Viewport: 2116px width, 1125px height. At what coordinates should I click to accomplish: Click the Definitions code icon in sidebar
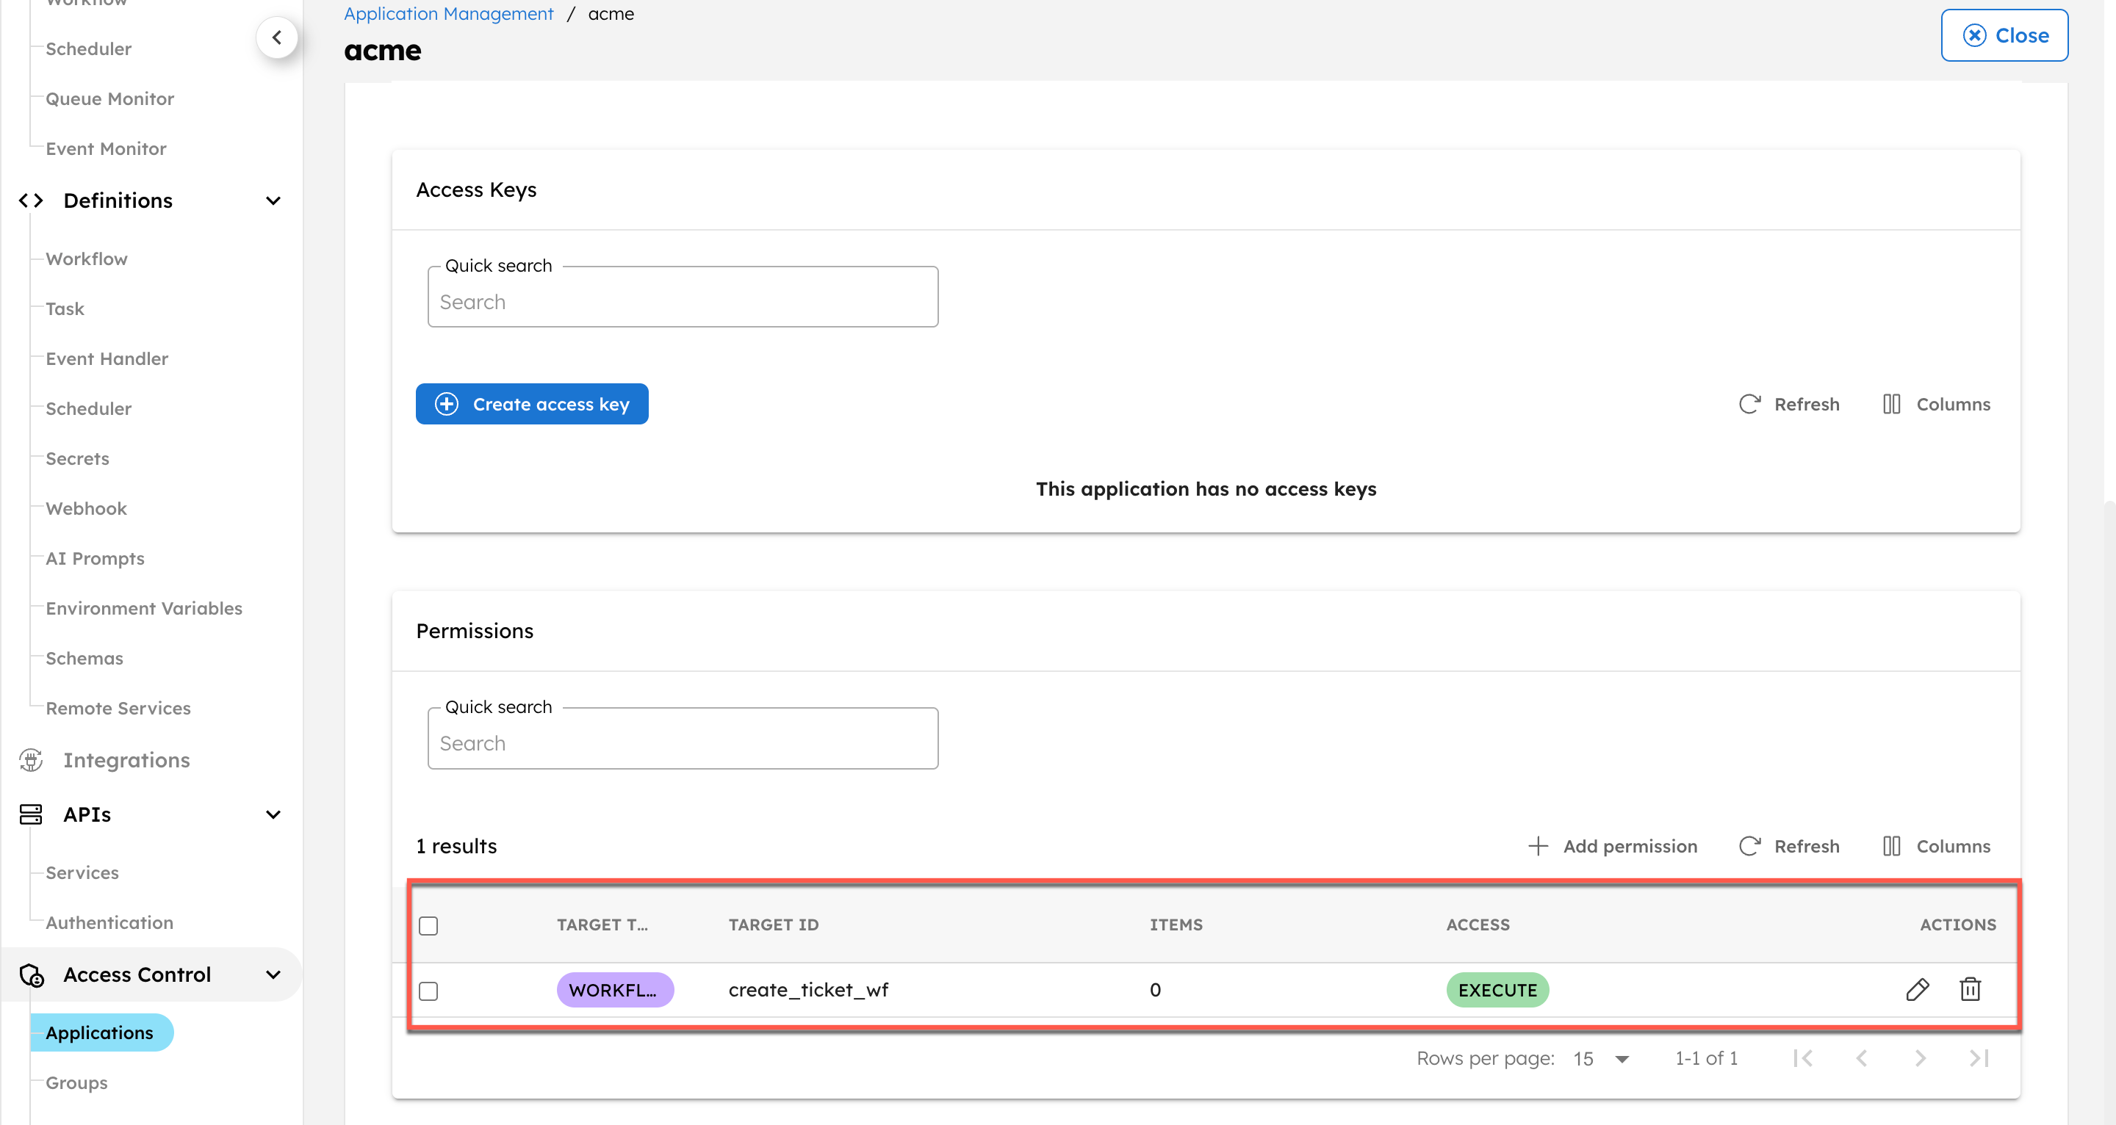point(30,200)
